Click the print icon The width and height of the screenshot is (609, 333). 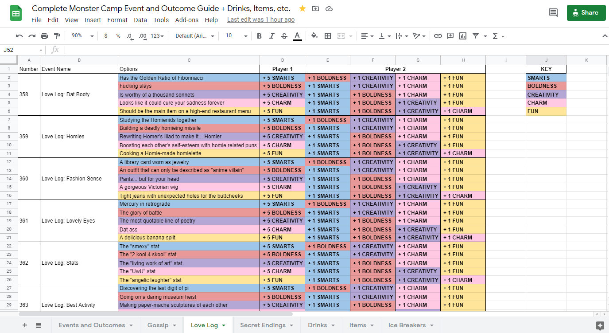click(x=44, y=36)
